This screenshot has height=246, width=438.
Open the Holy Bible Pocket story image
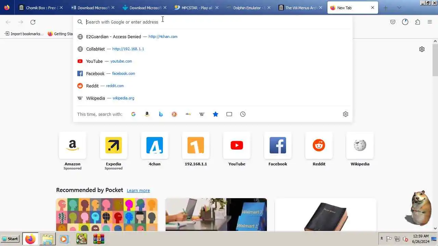tap(326, 215)
